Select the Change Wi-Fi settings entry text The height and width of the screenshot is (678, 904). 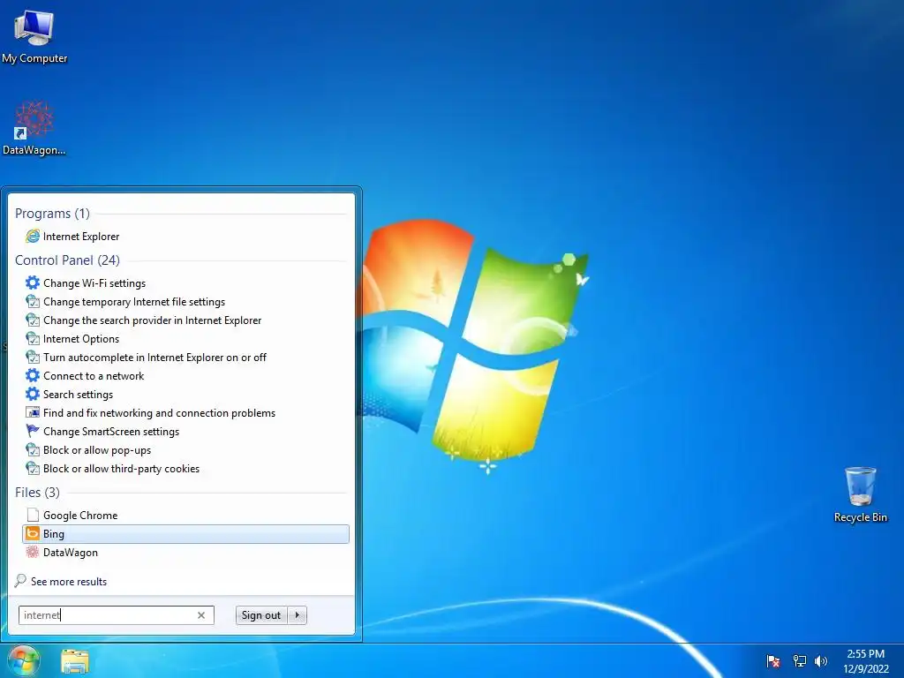[94, 283]
